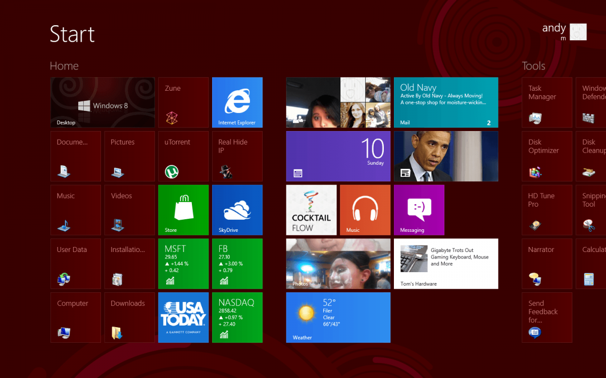The height and width of the screenshot is (378, 606).
Task: Open Cocktail Flow
Action: pyautogui.click(x=311, y=210)
